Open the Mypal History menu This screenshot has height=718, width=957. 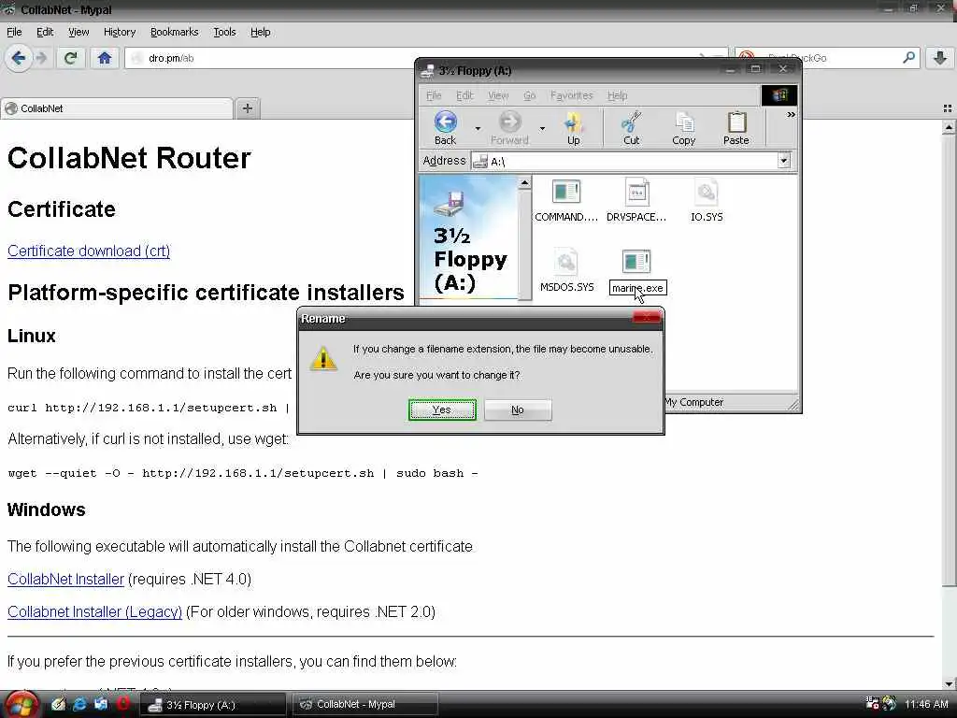[x=120, y=32]
